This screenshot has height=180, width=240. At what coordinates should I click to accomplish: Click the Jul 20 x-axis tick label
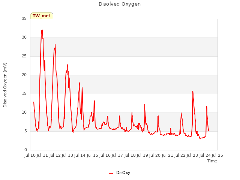(x=155, y=155)
